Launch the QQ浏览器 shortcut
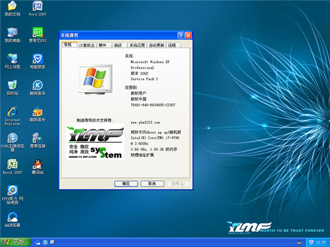Viewport: 330px width, 247px height. 12,220
